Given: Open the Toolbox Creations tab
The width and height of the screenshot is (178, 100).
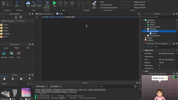Looking at the screenshot, I should pos(29,79).
